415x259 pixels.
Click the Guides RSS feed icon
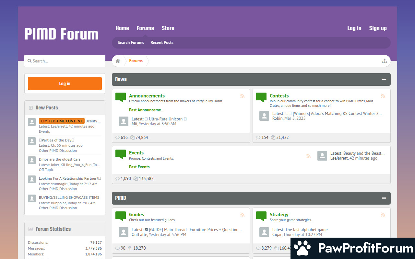[x=242, y=215]
